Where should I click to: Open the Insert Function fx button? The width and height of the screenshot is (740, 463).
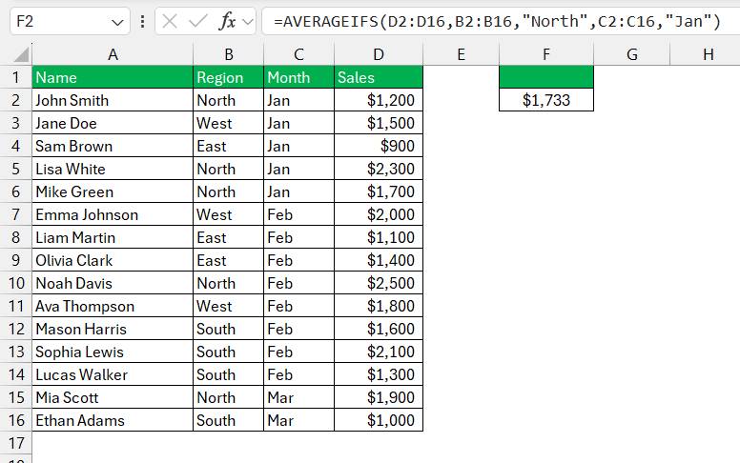coord(227,21)
